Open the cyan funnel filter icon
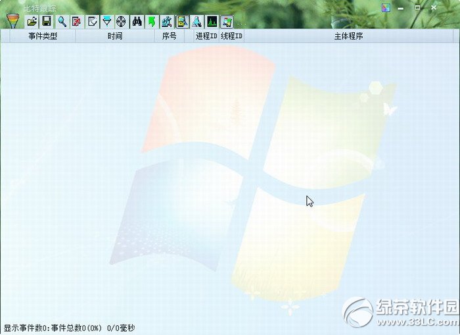Screen dimensions: 460x335 pos(107,22)
